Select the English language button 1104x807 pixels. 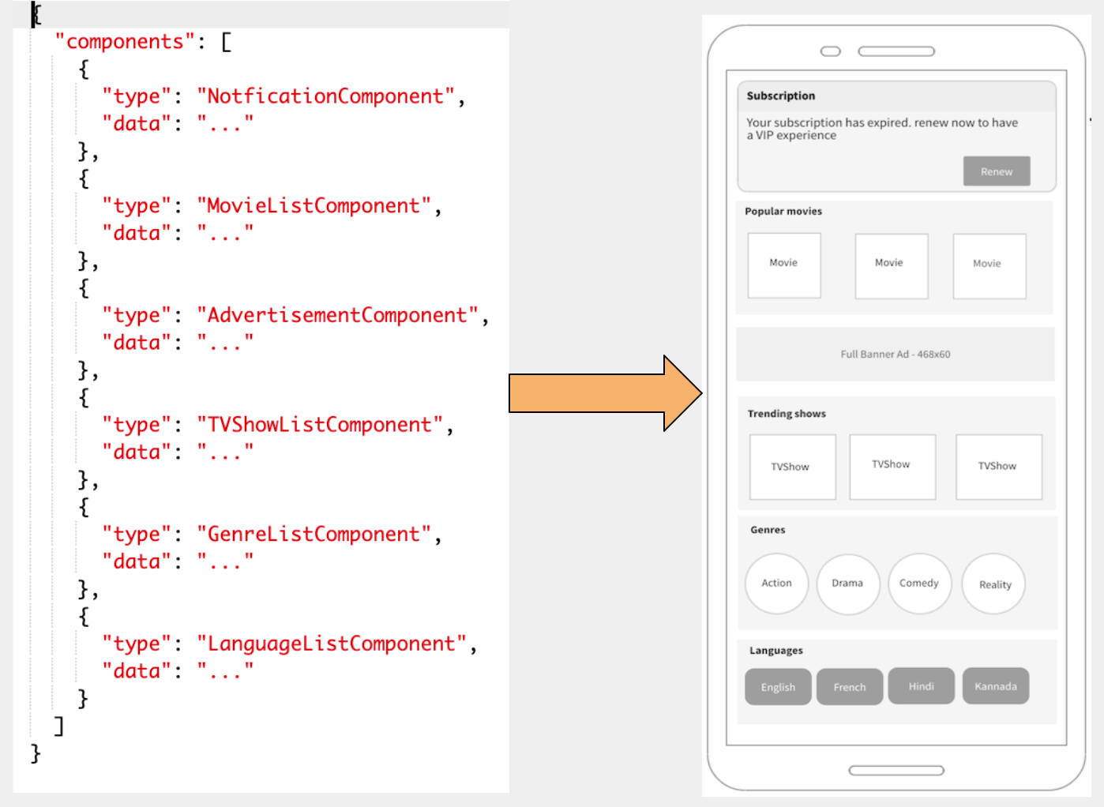[778, 687]
